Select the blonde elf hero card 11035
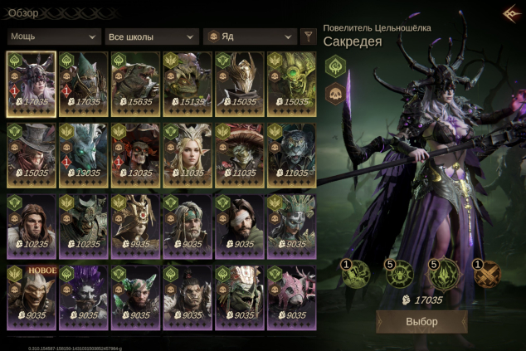Screen dimensions: 526x351 coord(188,155)
